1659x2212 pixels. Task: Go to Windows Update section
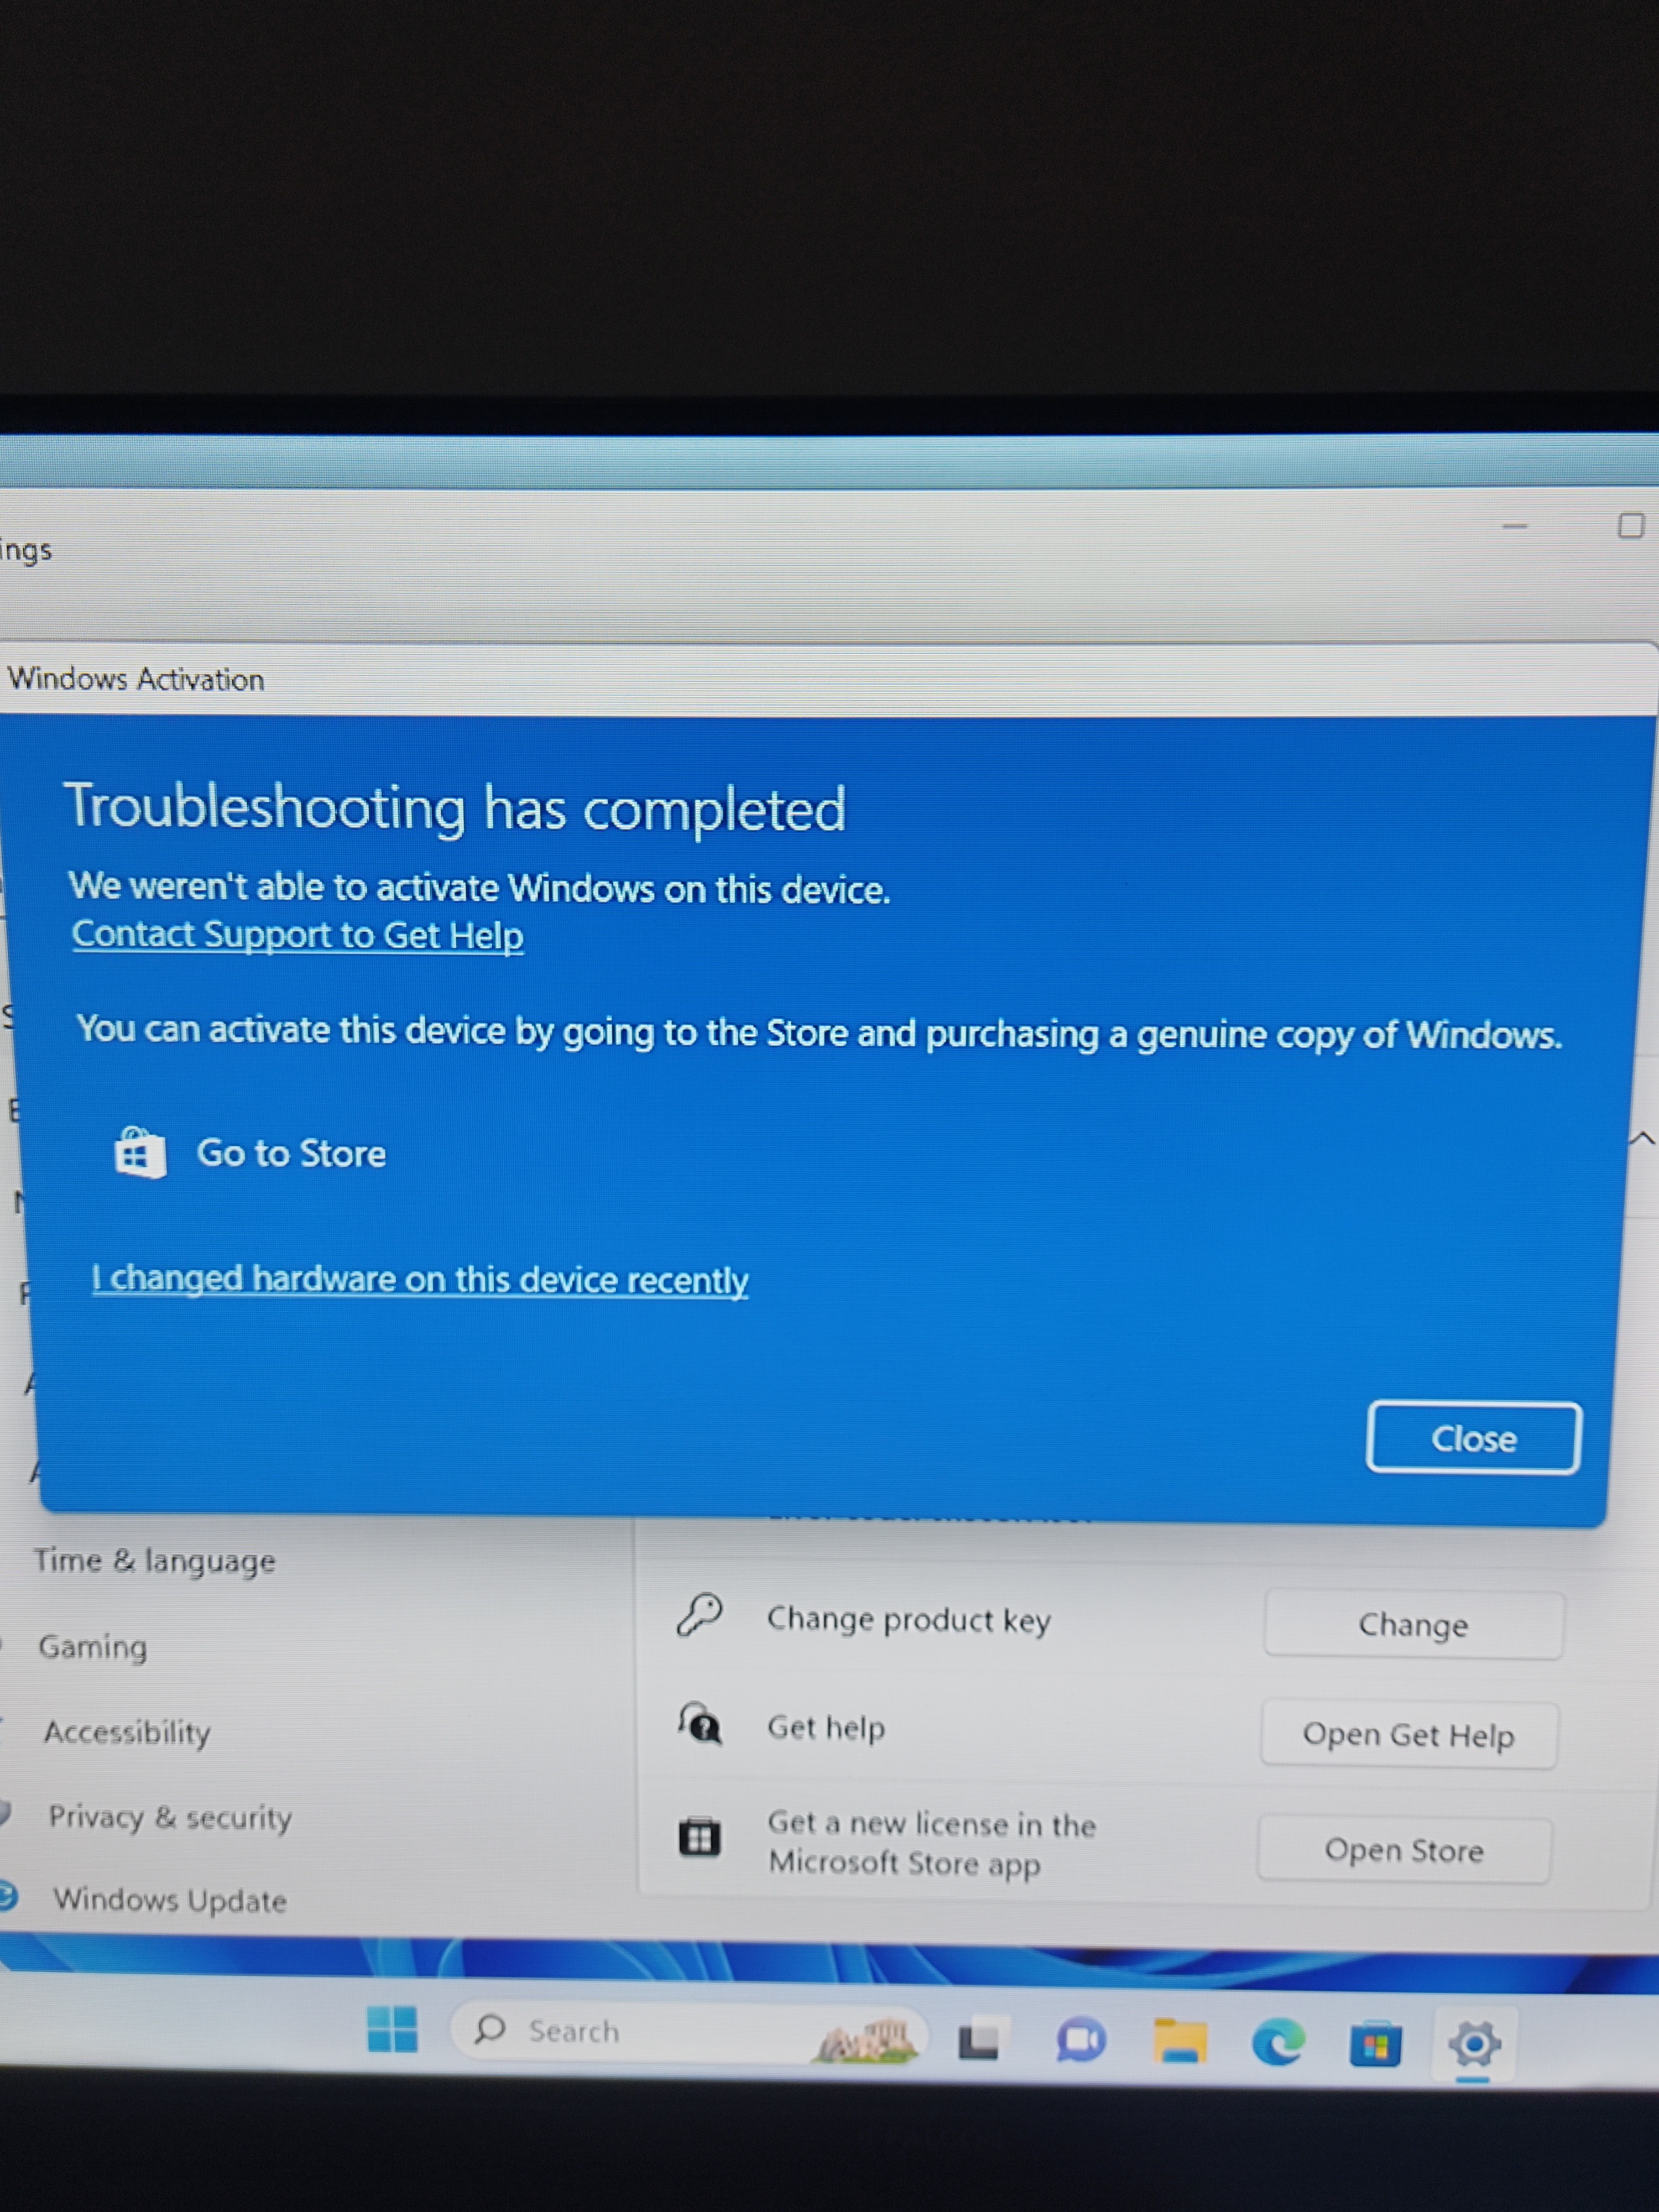170,1899
